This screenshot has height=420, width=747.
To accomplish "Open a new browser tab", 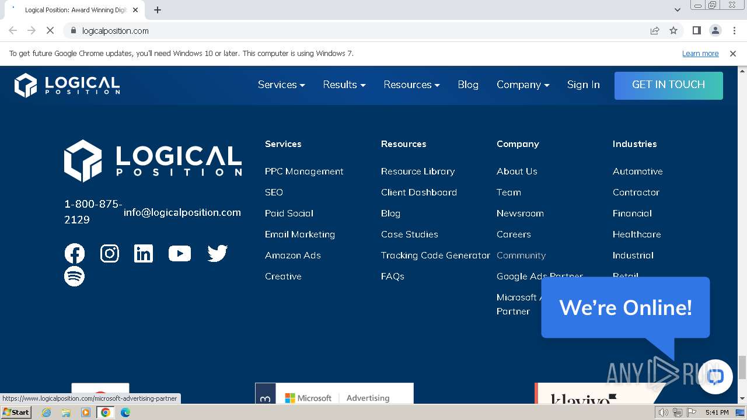I will [x=158, y=10].
